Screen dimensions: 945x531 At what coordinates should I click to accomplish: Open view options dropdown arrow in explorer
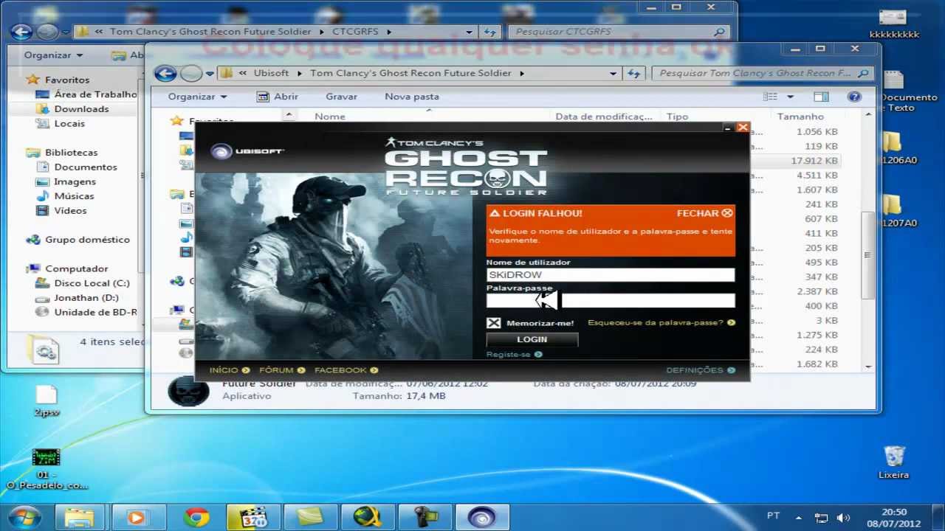(x=790, y=97)
